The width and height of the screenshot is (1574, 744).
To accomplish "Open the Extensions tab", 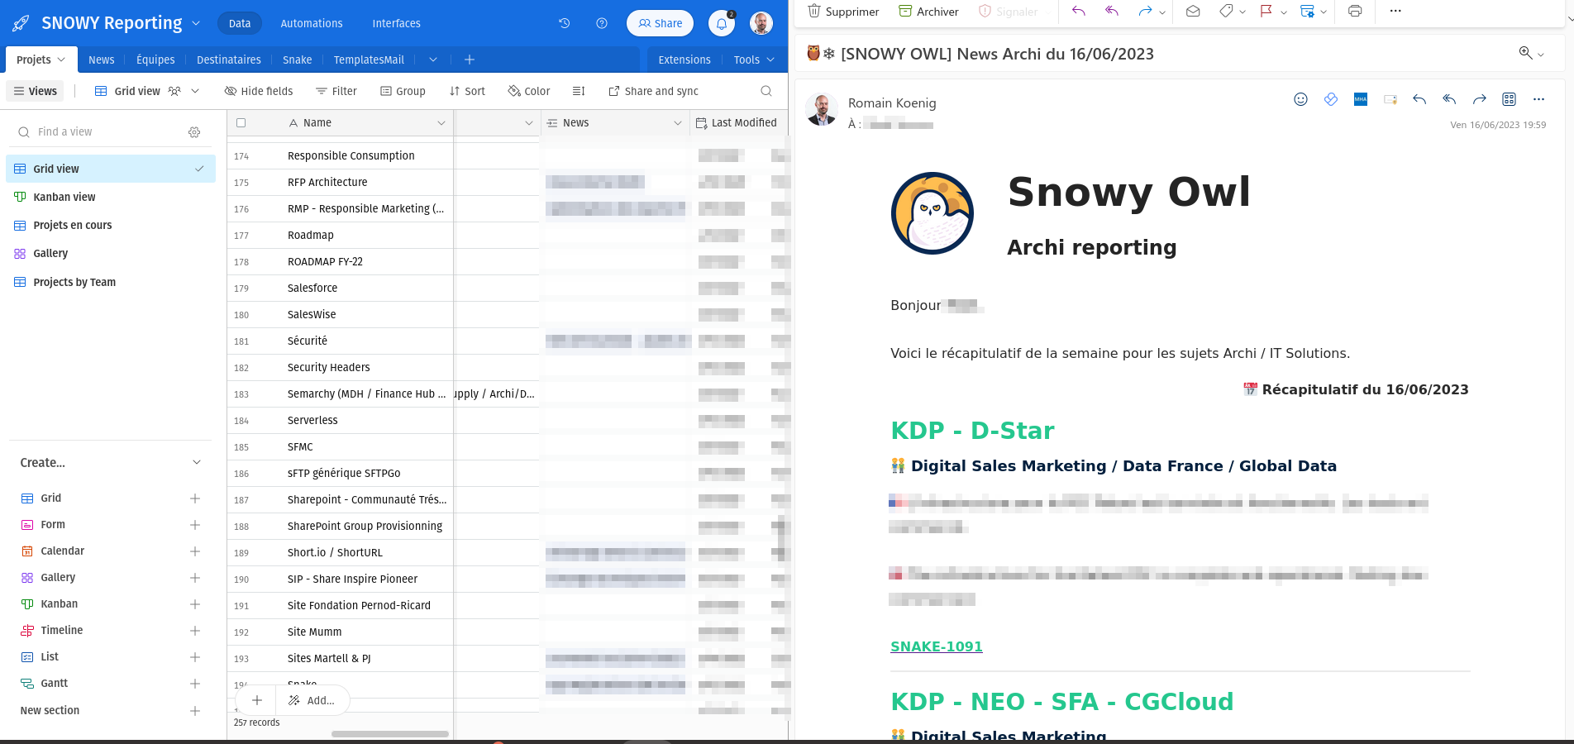I will click(684, 60).
